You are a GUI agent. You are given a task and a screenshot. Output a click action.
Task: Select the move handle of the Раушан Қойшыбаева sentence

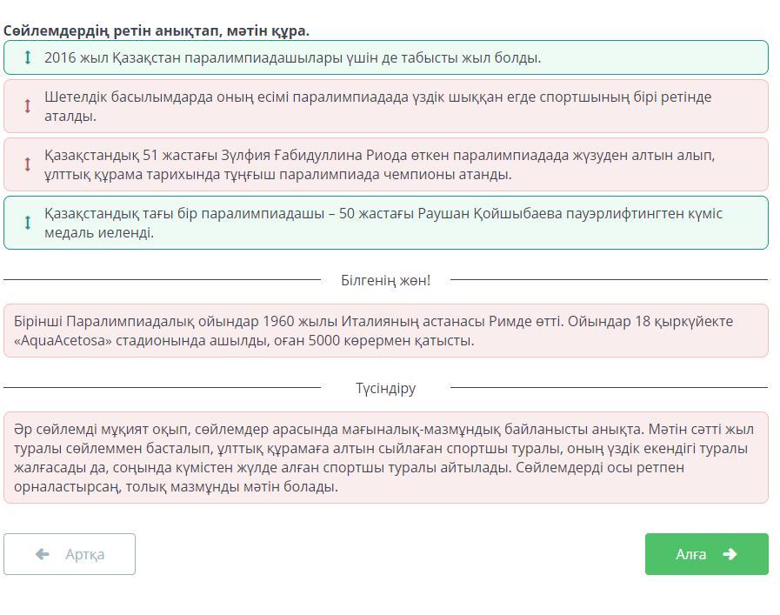click(28, 223)
